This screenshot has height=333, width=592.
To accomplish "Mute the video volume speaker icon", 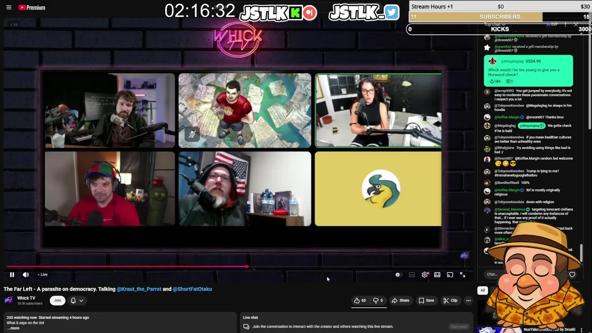I will tap(26, 275).
